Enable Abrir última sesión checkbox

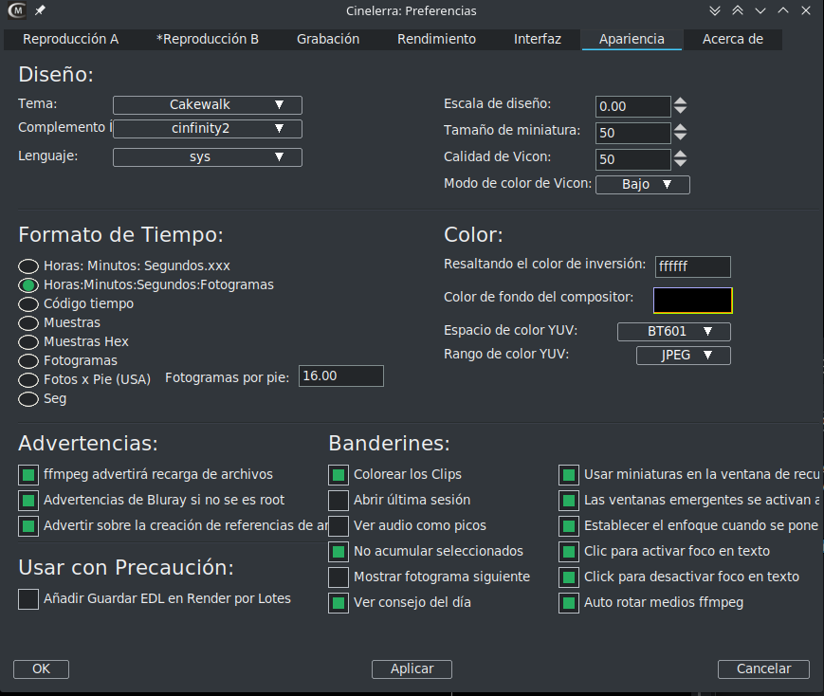[339, 500]
